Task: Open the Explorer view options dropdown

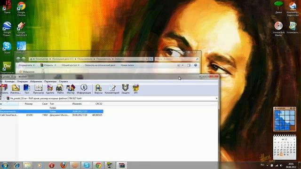Action: tap(182, 65)
